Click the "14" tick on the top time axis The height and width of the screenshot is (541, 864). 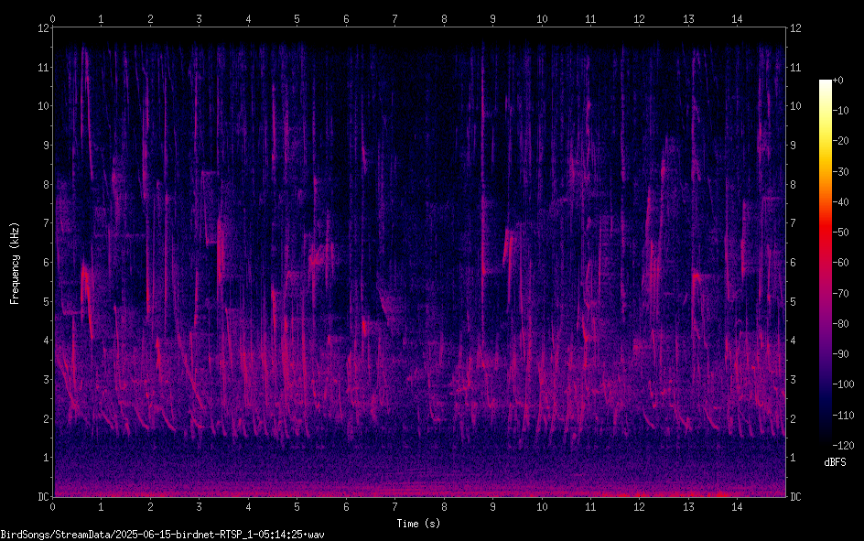[738, 18]
